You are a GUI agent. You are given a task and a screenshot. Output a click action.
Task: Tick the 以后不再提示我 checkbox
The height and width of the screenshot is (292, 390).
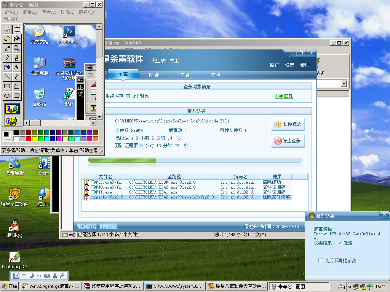(x=321, y=261)
